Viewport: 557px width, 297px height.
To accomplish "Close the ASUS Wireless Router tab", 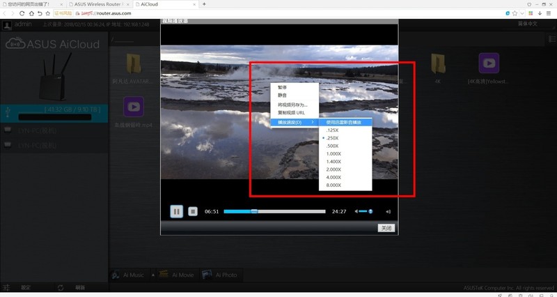I will coord(128,4).
